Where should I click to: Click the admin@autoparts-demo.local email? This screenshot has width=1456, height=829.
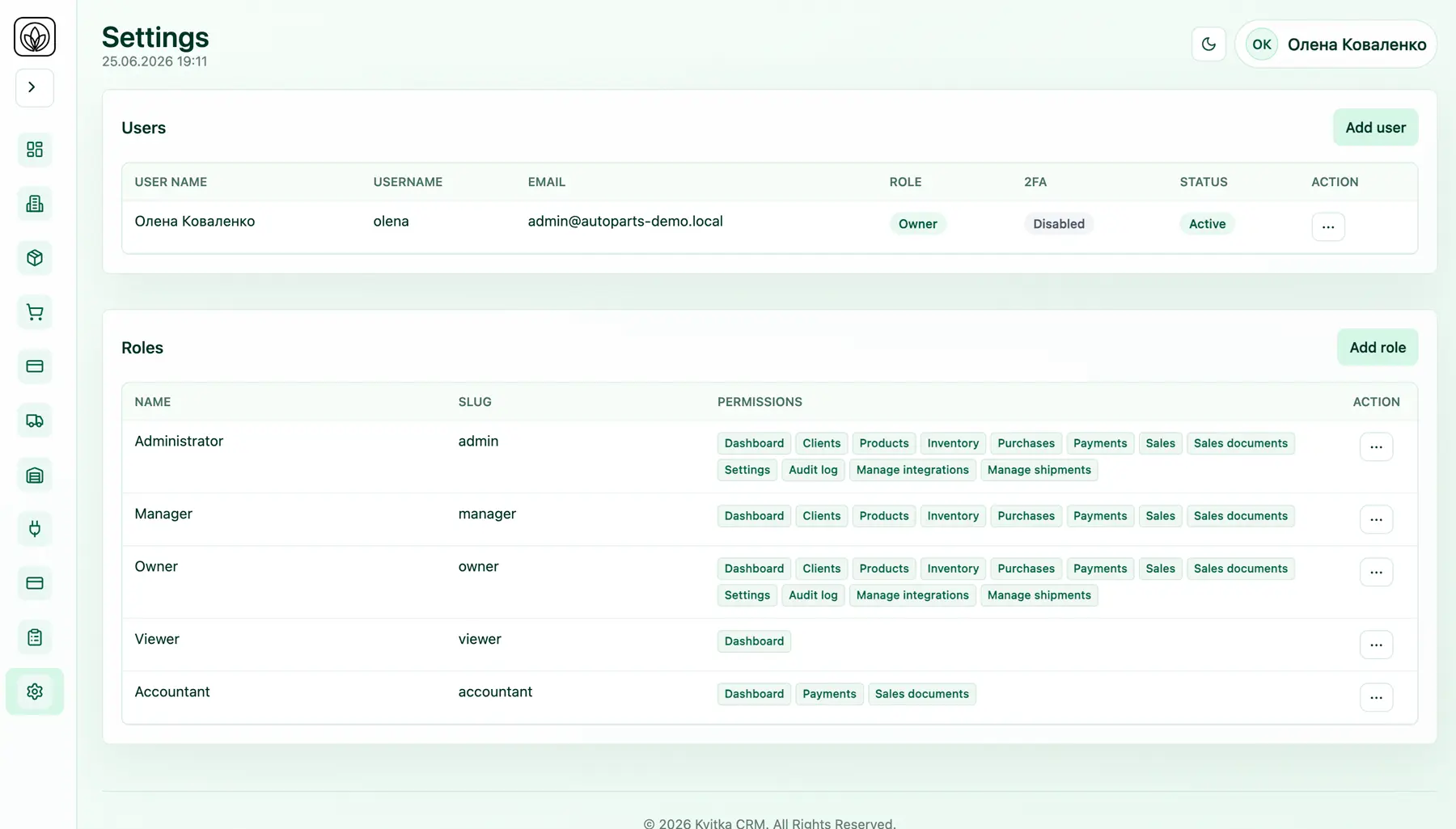pos(625,222)
